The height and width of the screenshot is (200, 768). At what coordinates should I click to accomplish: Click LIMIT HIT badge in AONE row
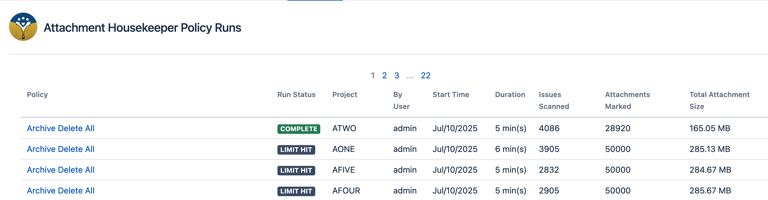(296, 150)
